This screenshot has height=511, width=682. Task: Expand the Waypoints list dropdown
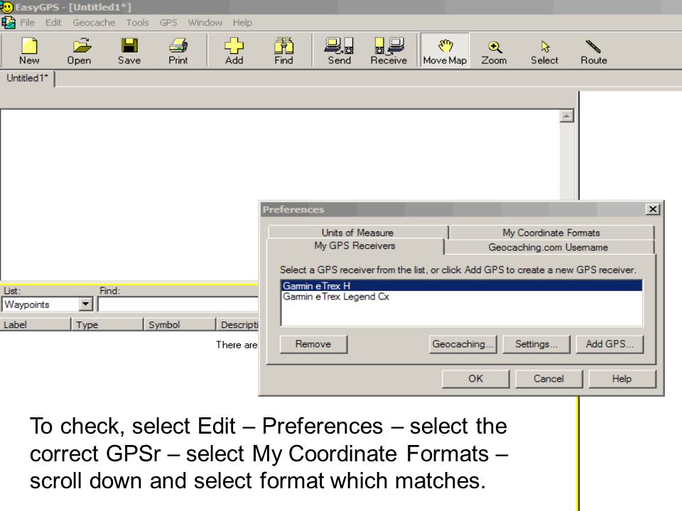tap(86, 304)
